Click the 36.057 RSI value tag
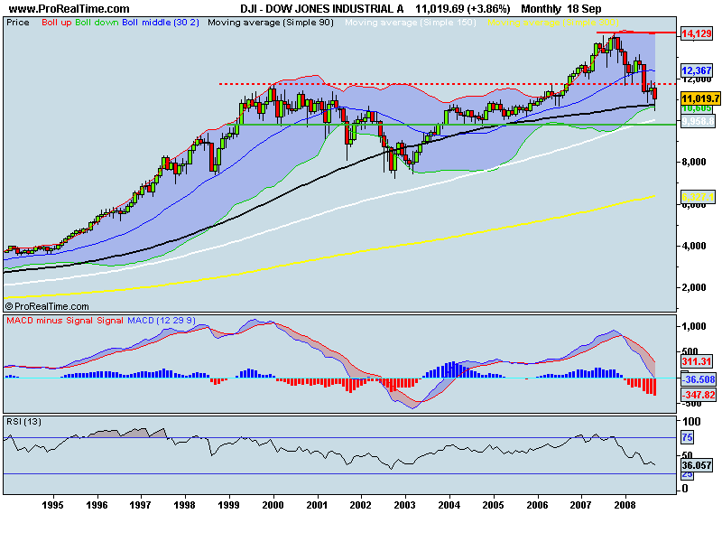 click(697, 465)
